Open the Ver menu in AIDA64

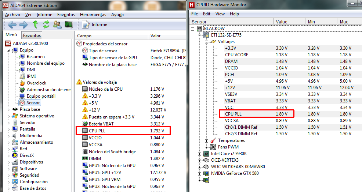click(28, 15)
